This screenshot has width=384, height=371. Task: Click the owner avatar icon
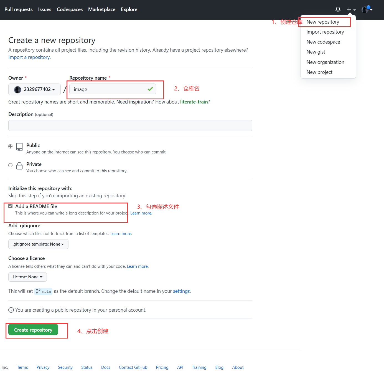[x=17, y=89]
